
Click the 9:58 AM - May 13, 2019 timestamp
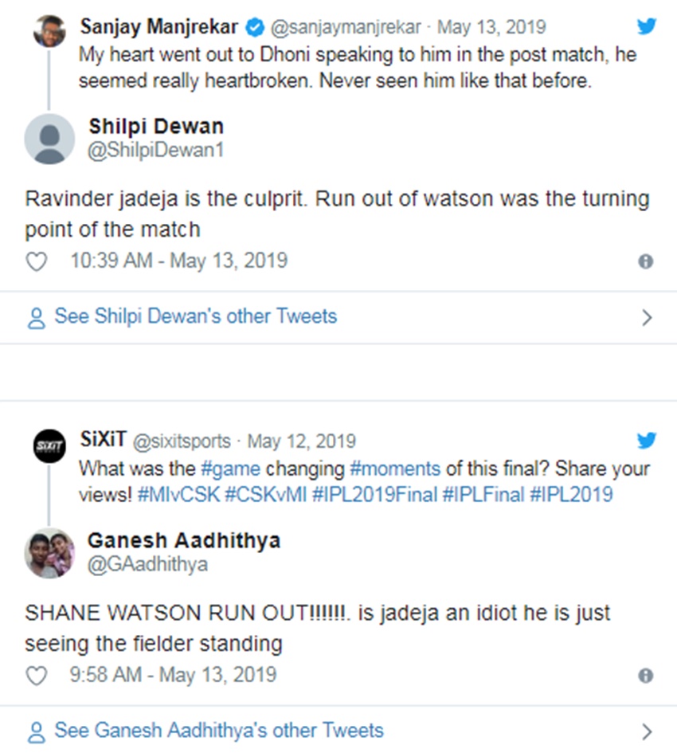point(173,675)
